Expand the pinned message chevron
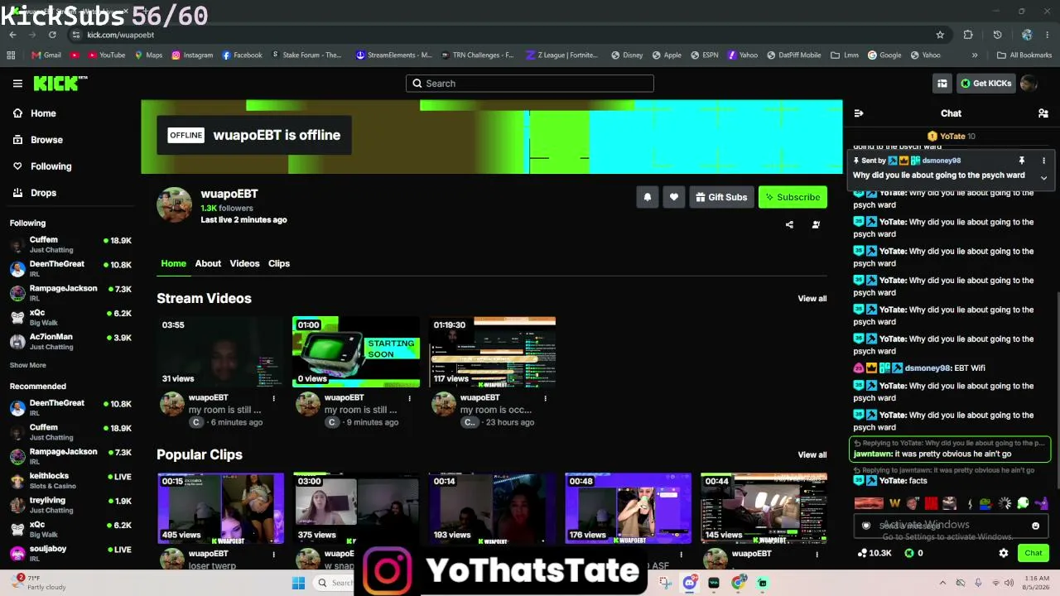This screenshot has width=1060, height=596. 1043,177
